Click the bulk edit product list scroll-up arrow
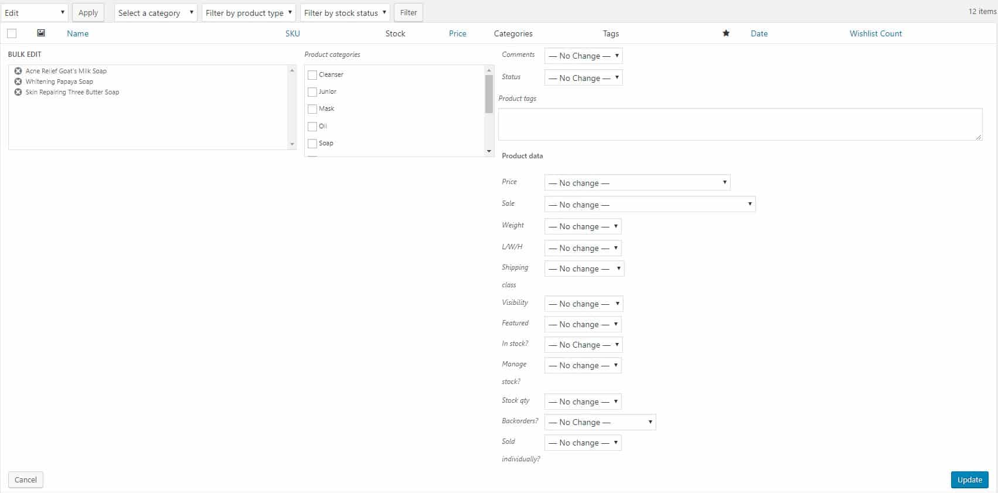This screenshot has width=998, height=493. [x=292, y=70]
